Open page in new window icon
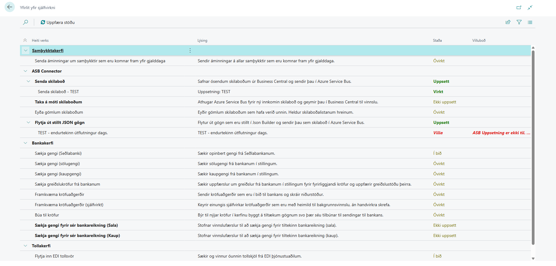The width and height of the screenshot is (556, 266). click(519, 8)
